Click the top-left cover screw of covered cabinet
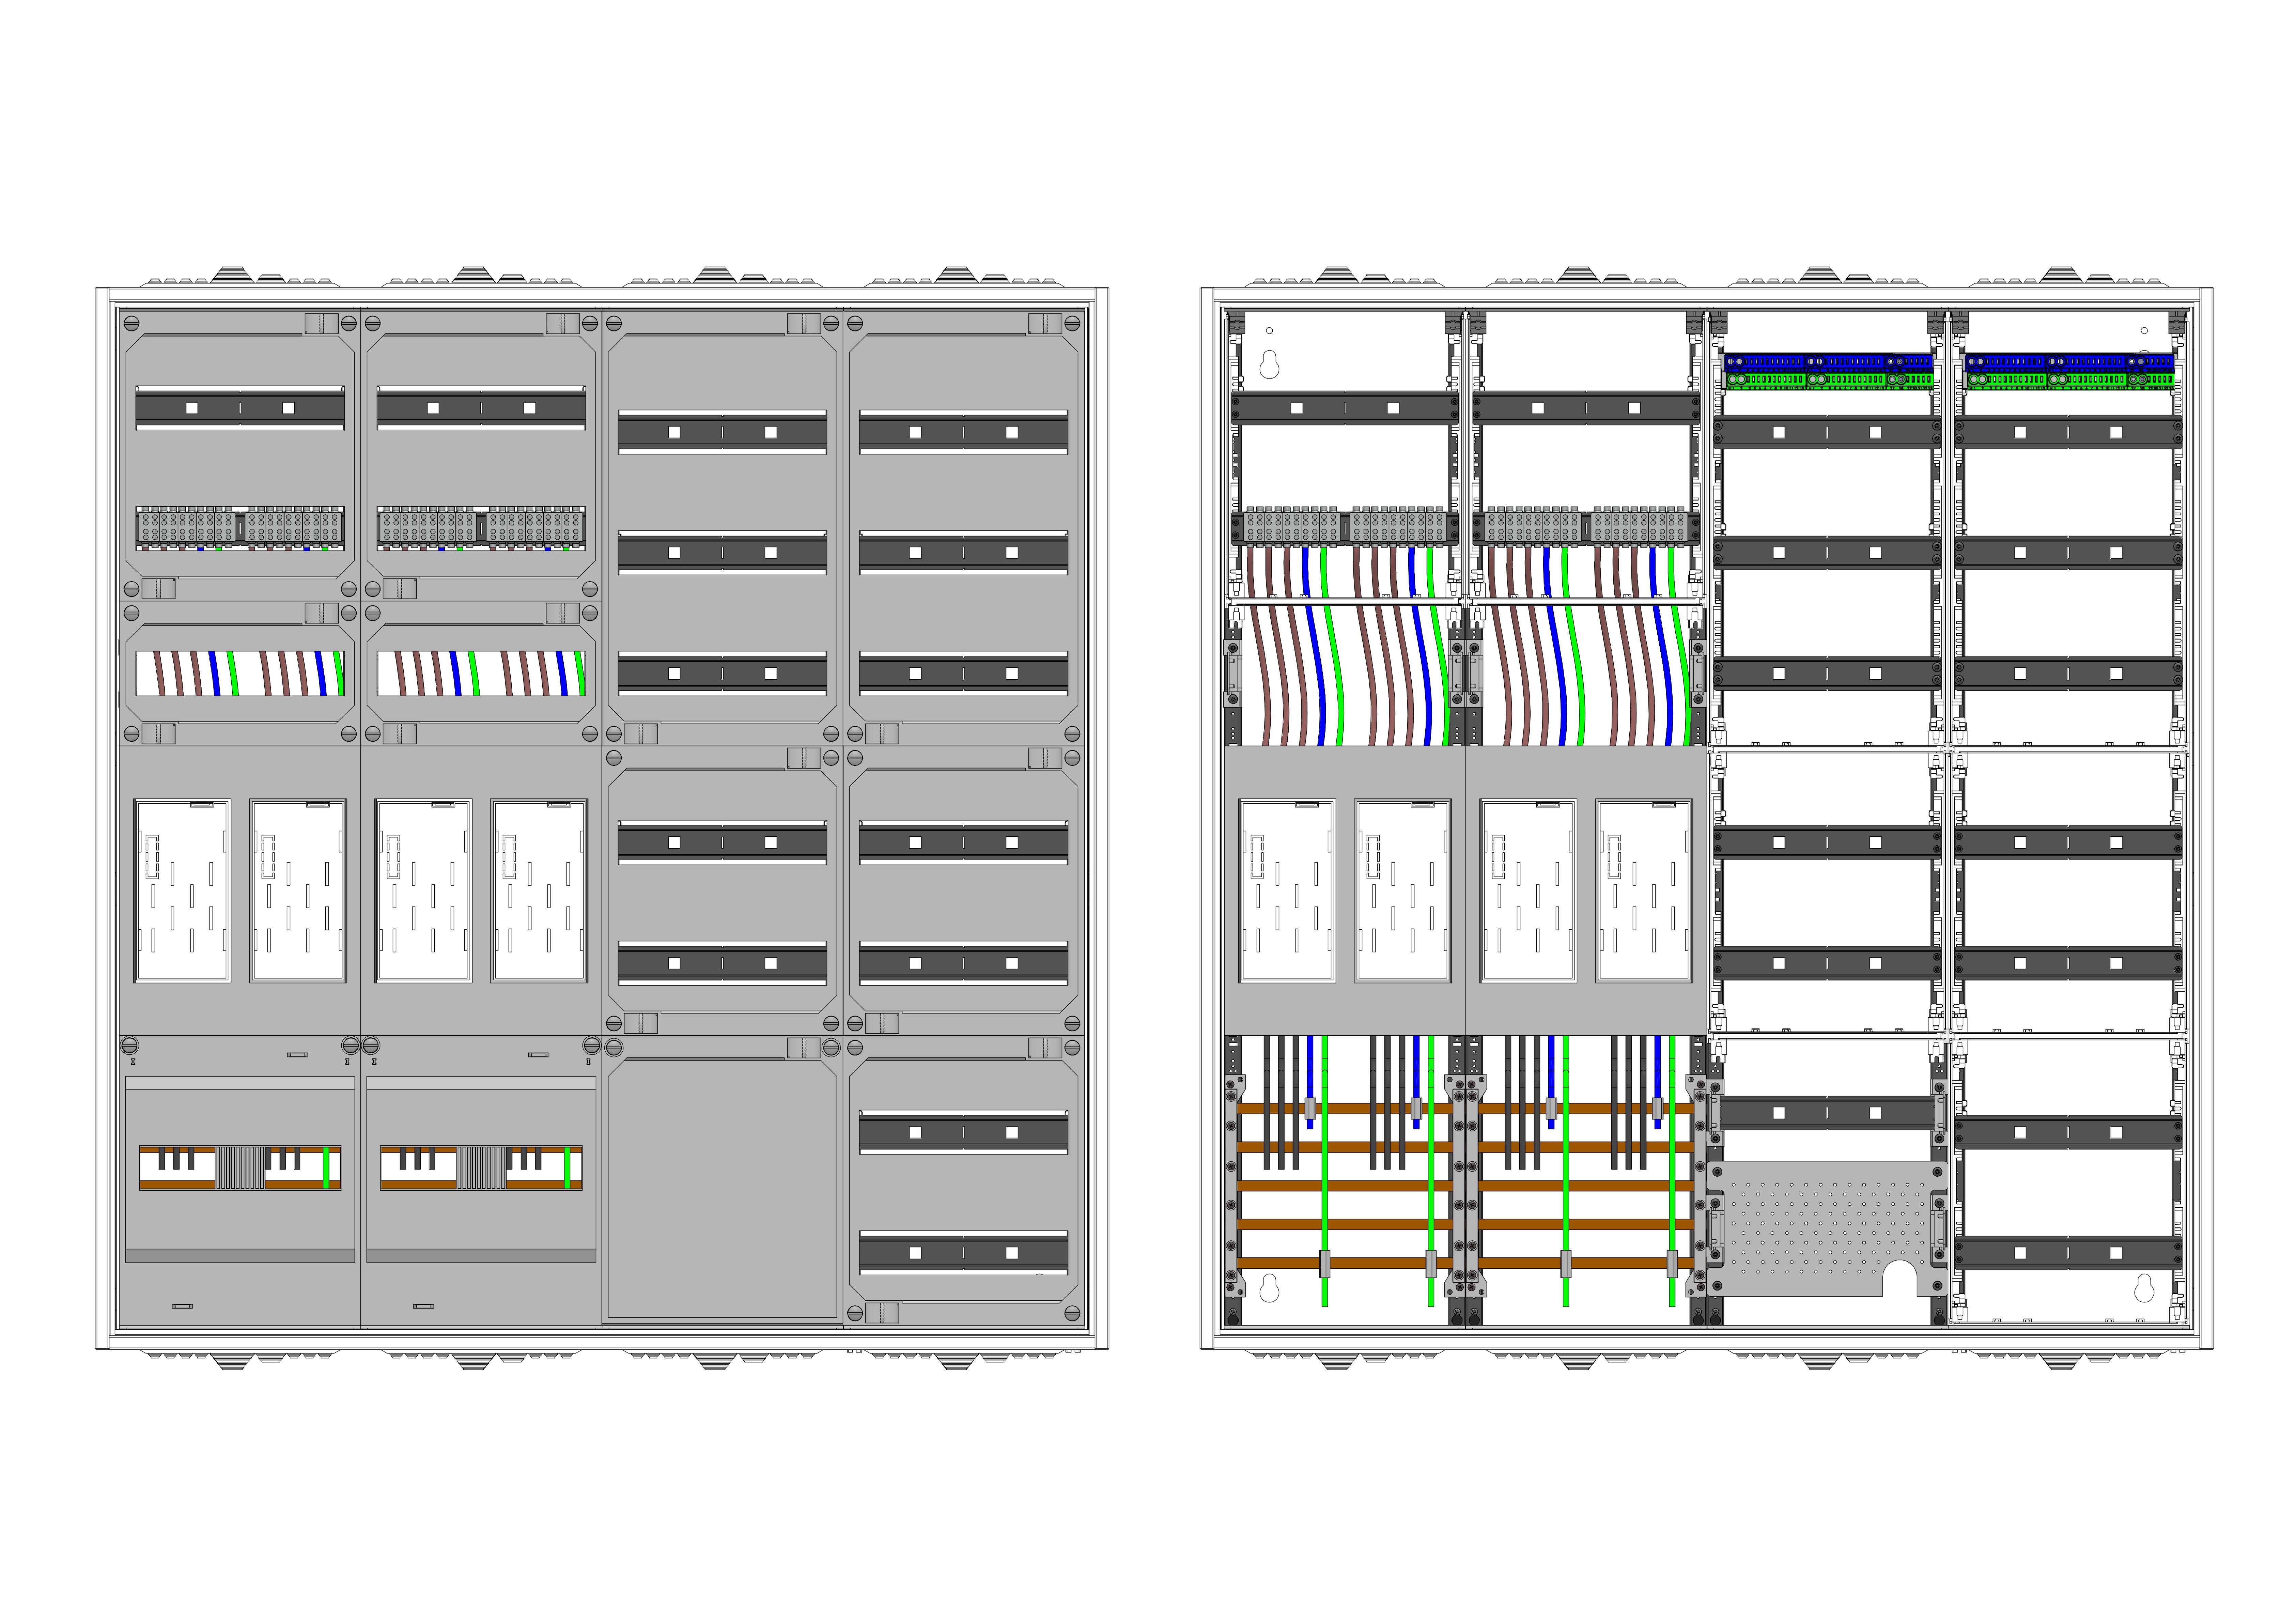Viewport: 2296px width, 1624px height. coord(131,323)
